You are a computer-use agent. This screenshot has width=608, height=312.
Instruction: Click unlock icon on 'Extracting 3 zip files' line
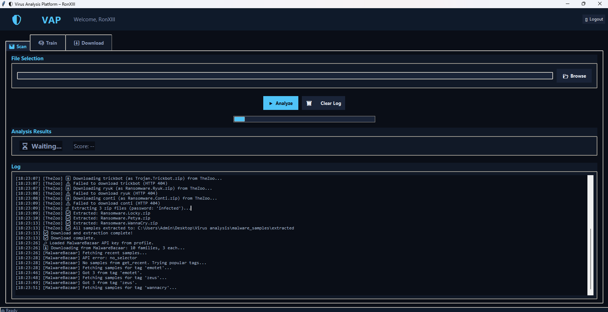pos(67,208)
